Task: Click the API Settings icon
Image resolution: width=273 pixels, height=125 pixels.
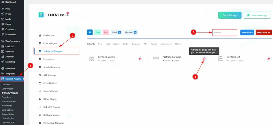Action: pyautogui.click(x=40, y=75)
